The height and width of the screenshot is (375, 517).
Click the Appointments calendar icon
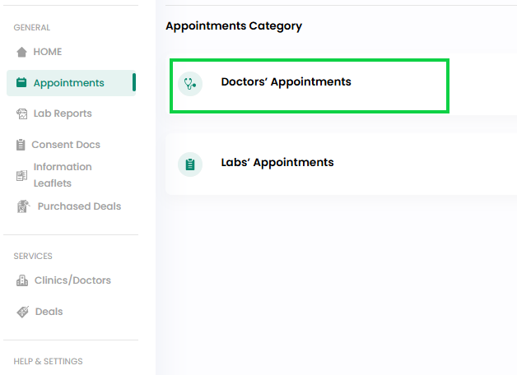21,82
